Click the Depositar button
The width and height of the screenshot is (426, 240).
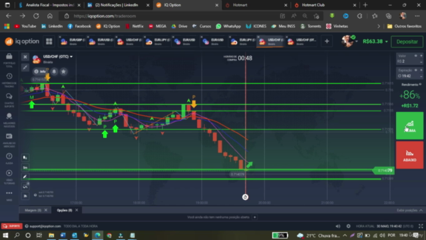407,41
